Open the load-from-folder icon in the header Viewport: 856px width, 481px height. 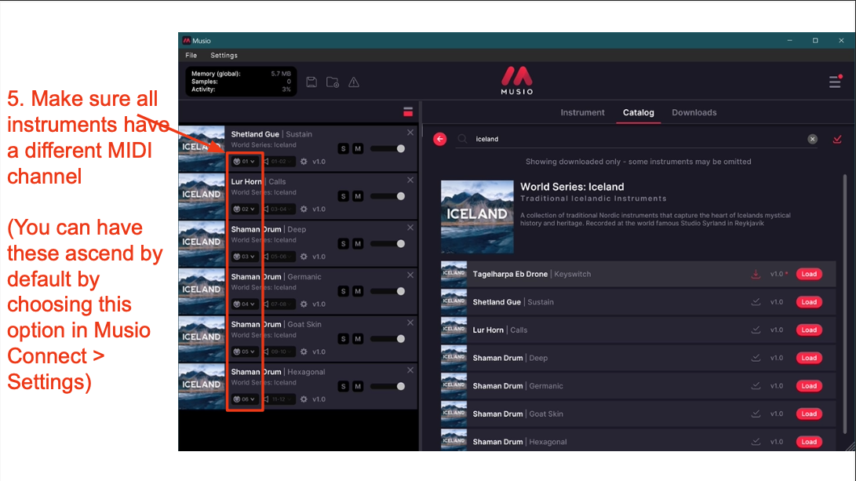tap(333, 82)
